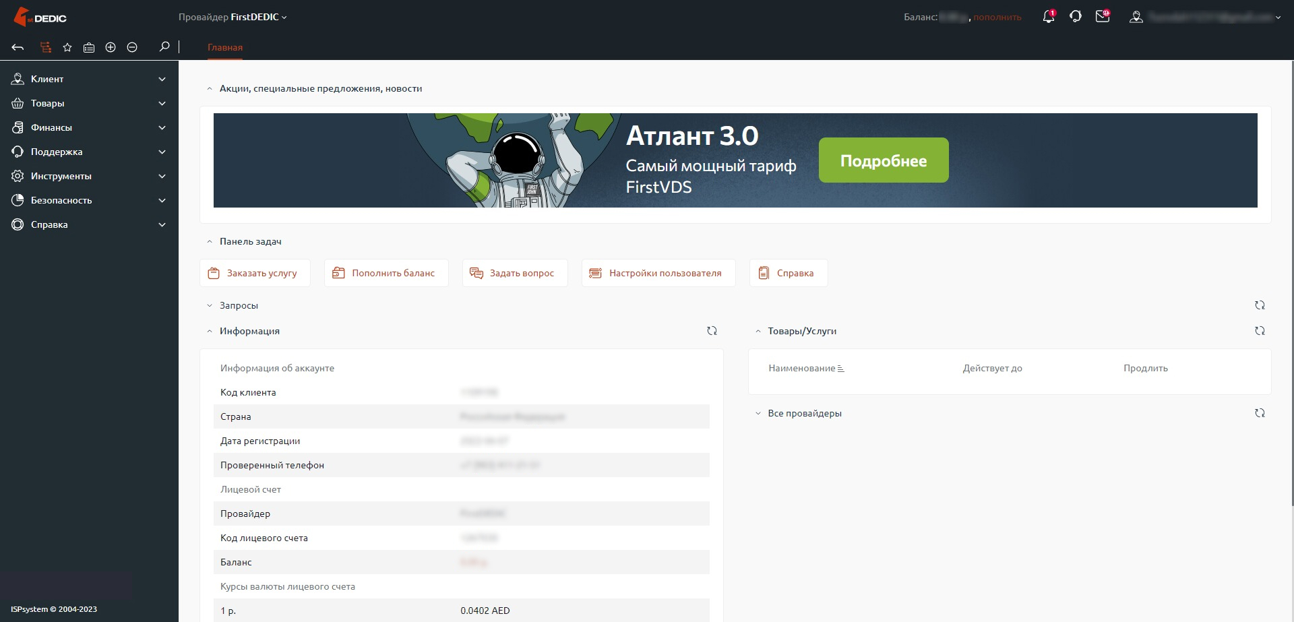Collapse the Информация section
Image resolution: width=1294 pixels, height=622 pixels.
tap(210, 332)
